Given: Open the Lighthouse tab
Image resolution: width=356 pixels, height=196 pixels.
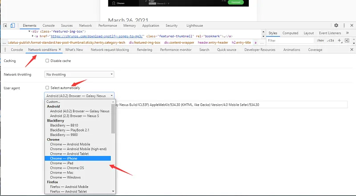Looking at the screenshot, I should click(x=195, y=25).
